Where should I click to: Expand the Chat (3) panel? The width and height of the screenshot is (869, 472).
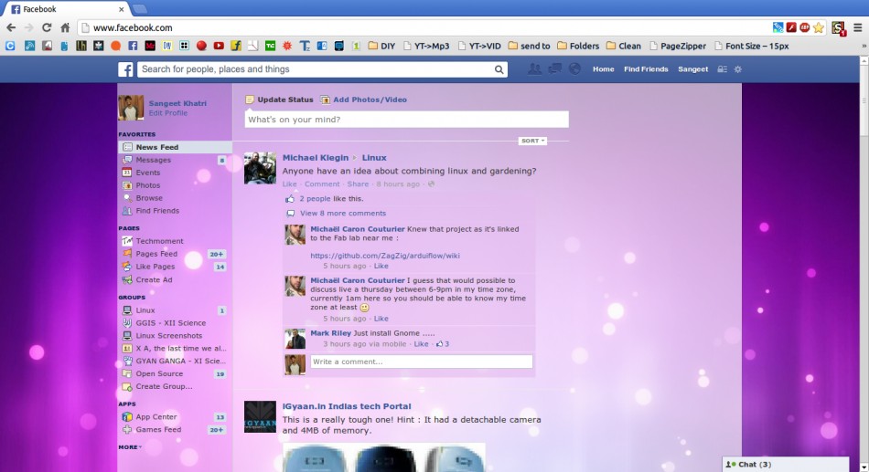point(786,465)
